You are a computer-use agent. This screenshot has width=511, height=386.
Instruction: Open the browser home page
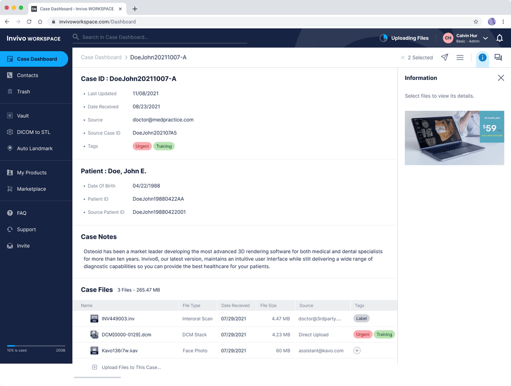click(x=40, y=22)
